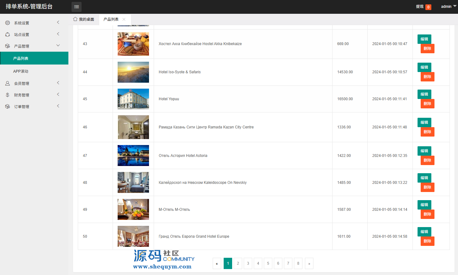Viewport: 458px width, 275px height.
Task: Expand the 财务管理 menu chevron
Action: 58,95
